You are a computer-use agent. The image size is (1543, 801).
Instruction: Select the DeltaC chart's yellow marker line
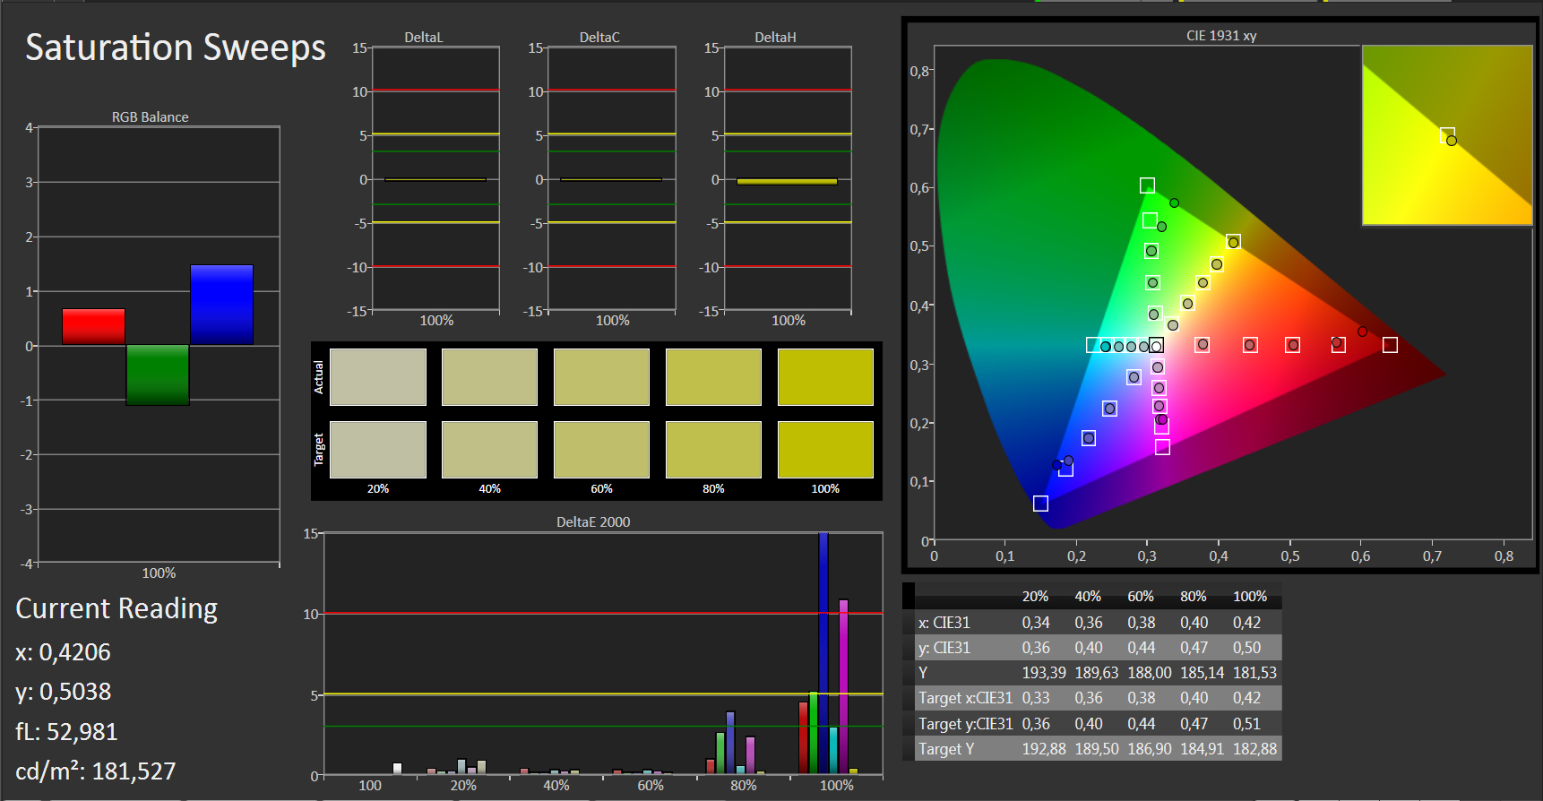pyautogui.click(x=611, y=179)
